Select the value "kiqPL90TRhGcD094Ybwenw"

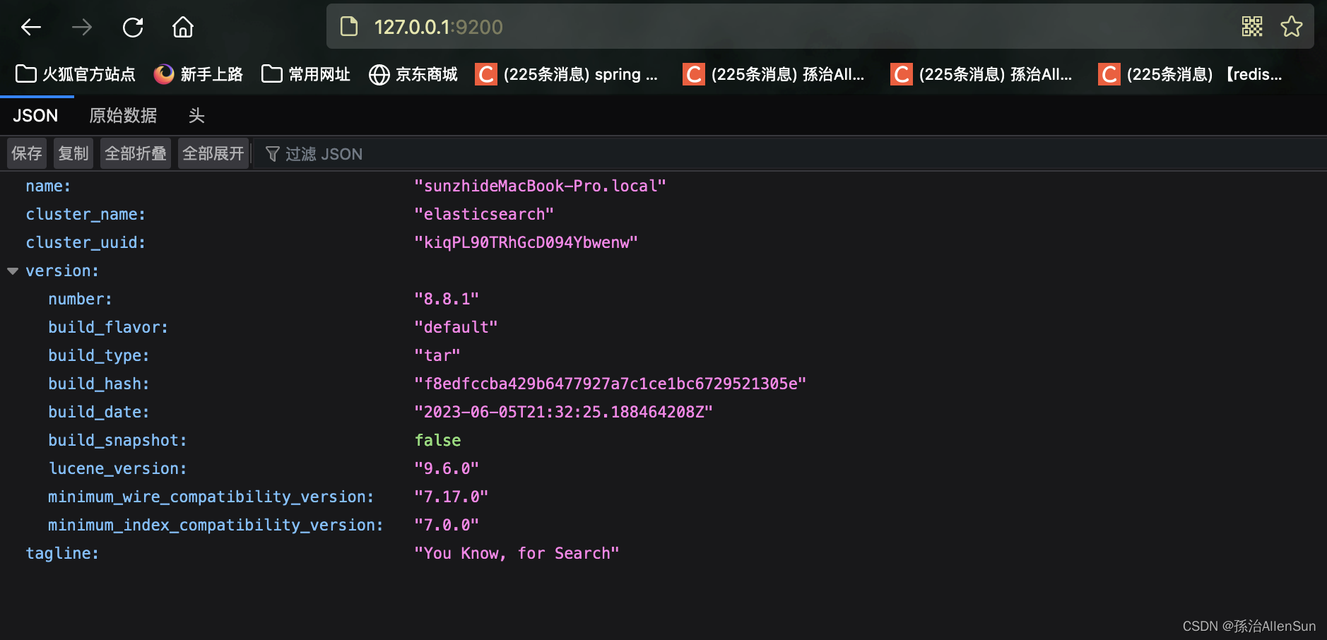tap(526, 243)
